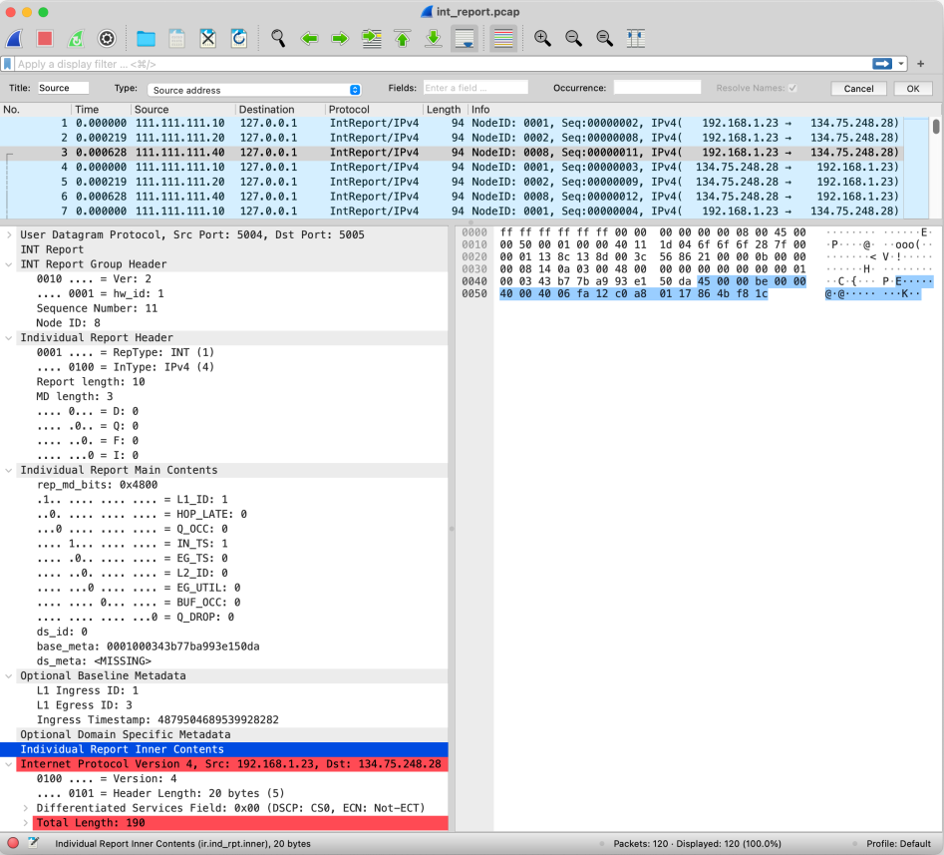This screenshot has width=944, height=855.
Task: Open the column Type dropdown
Action: pyautogui.click(x=254, y=90)
